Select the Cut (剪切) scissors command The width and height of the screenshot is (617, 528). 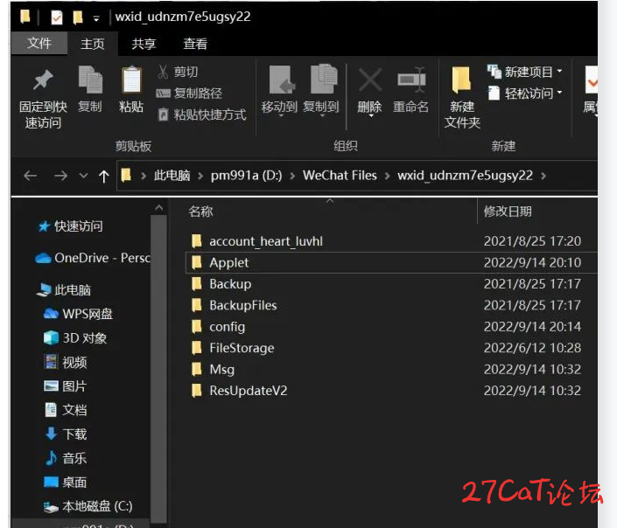click(178, 72)
